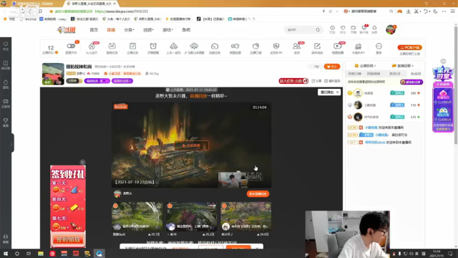Click the orange more-replays button below the video
The height and width of the screenshot is (258, 458).
(258, 193)
